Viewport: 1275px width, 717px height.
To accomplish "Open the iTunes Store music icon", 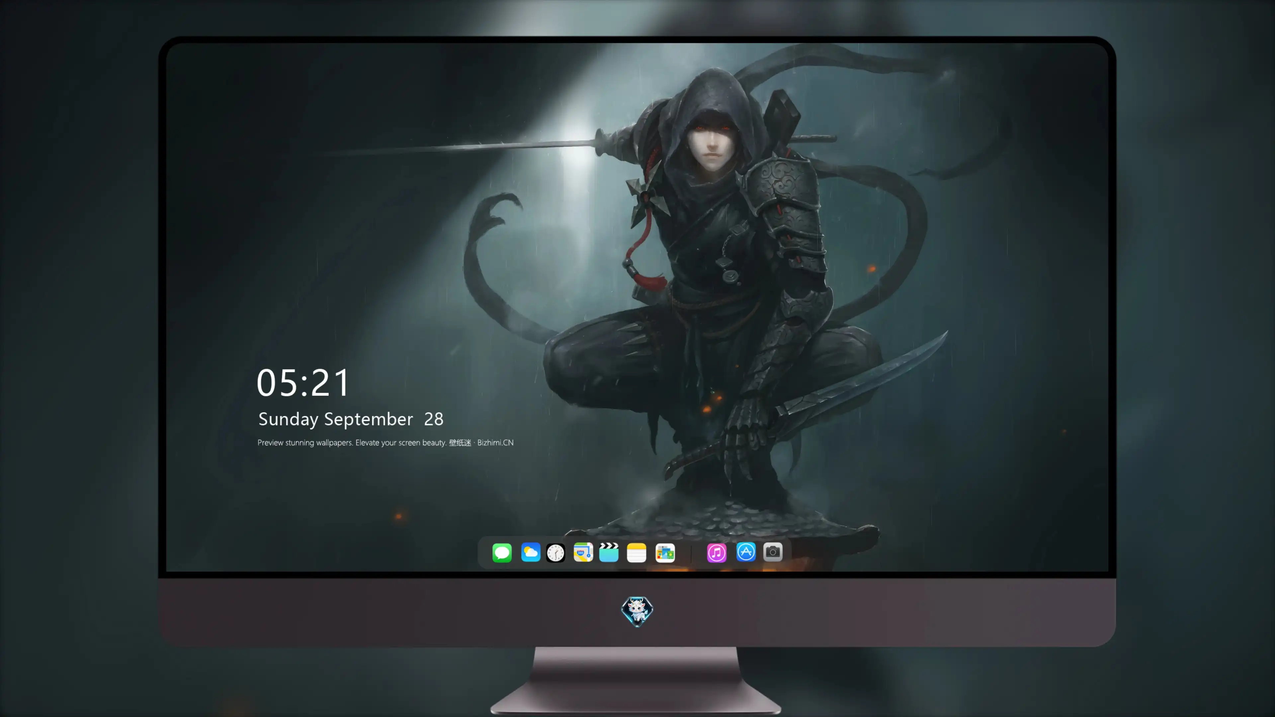I will [x=717, y=553].
